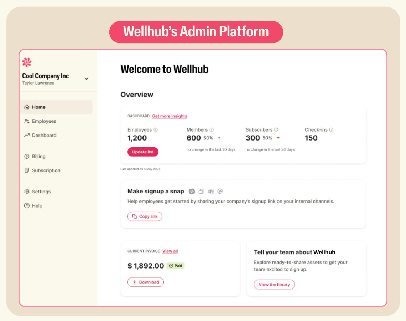
Task: Click the Subscription document icon
Action: pos(27,170)
